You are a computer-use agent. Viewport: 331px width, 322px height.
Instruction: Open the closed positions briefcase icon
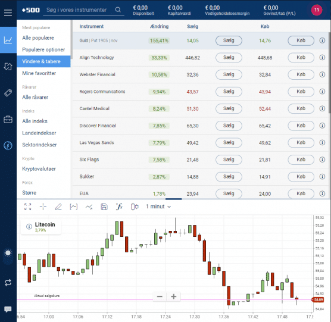pos(8,119)
